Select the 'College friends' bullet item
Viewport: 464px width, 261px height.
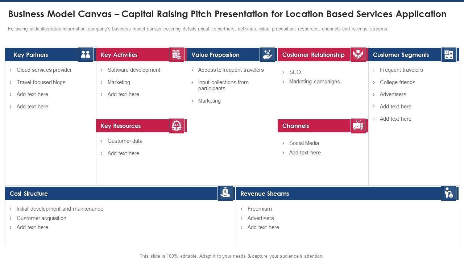[397, 82]
